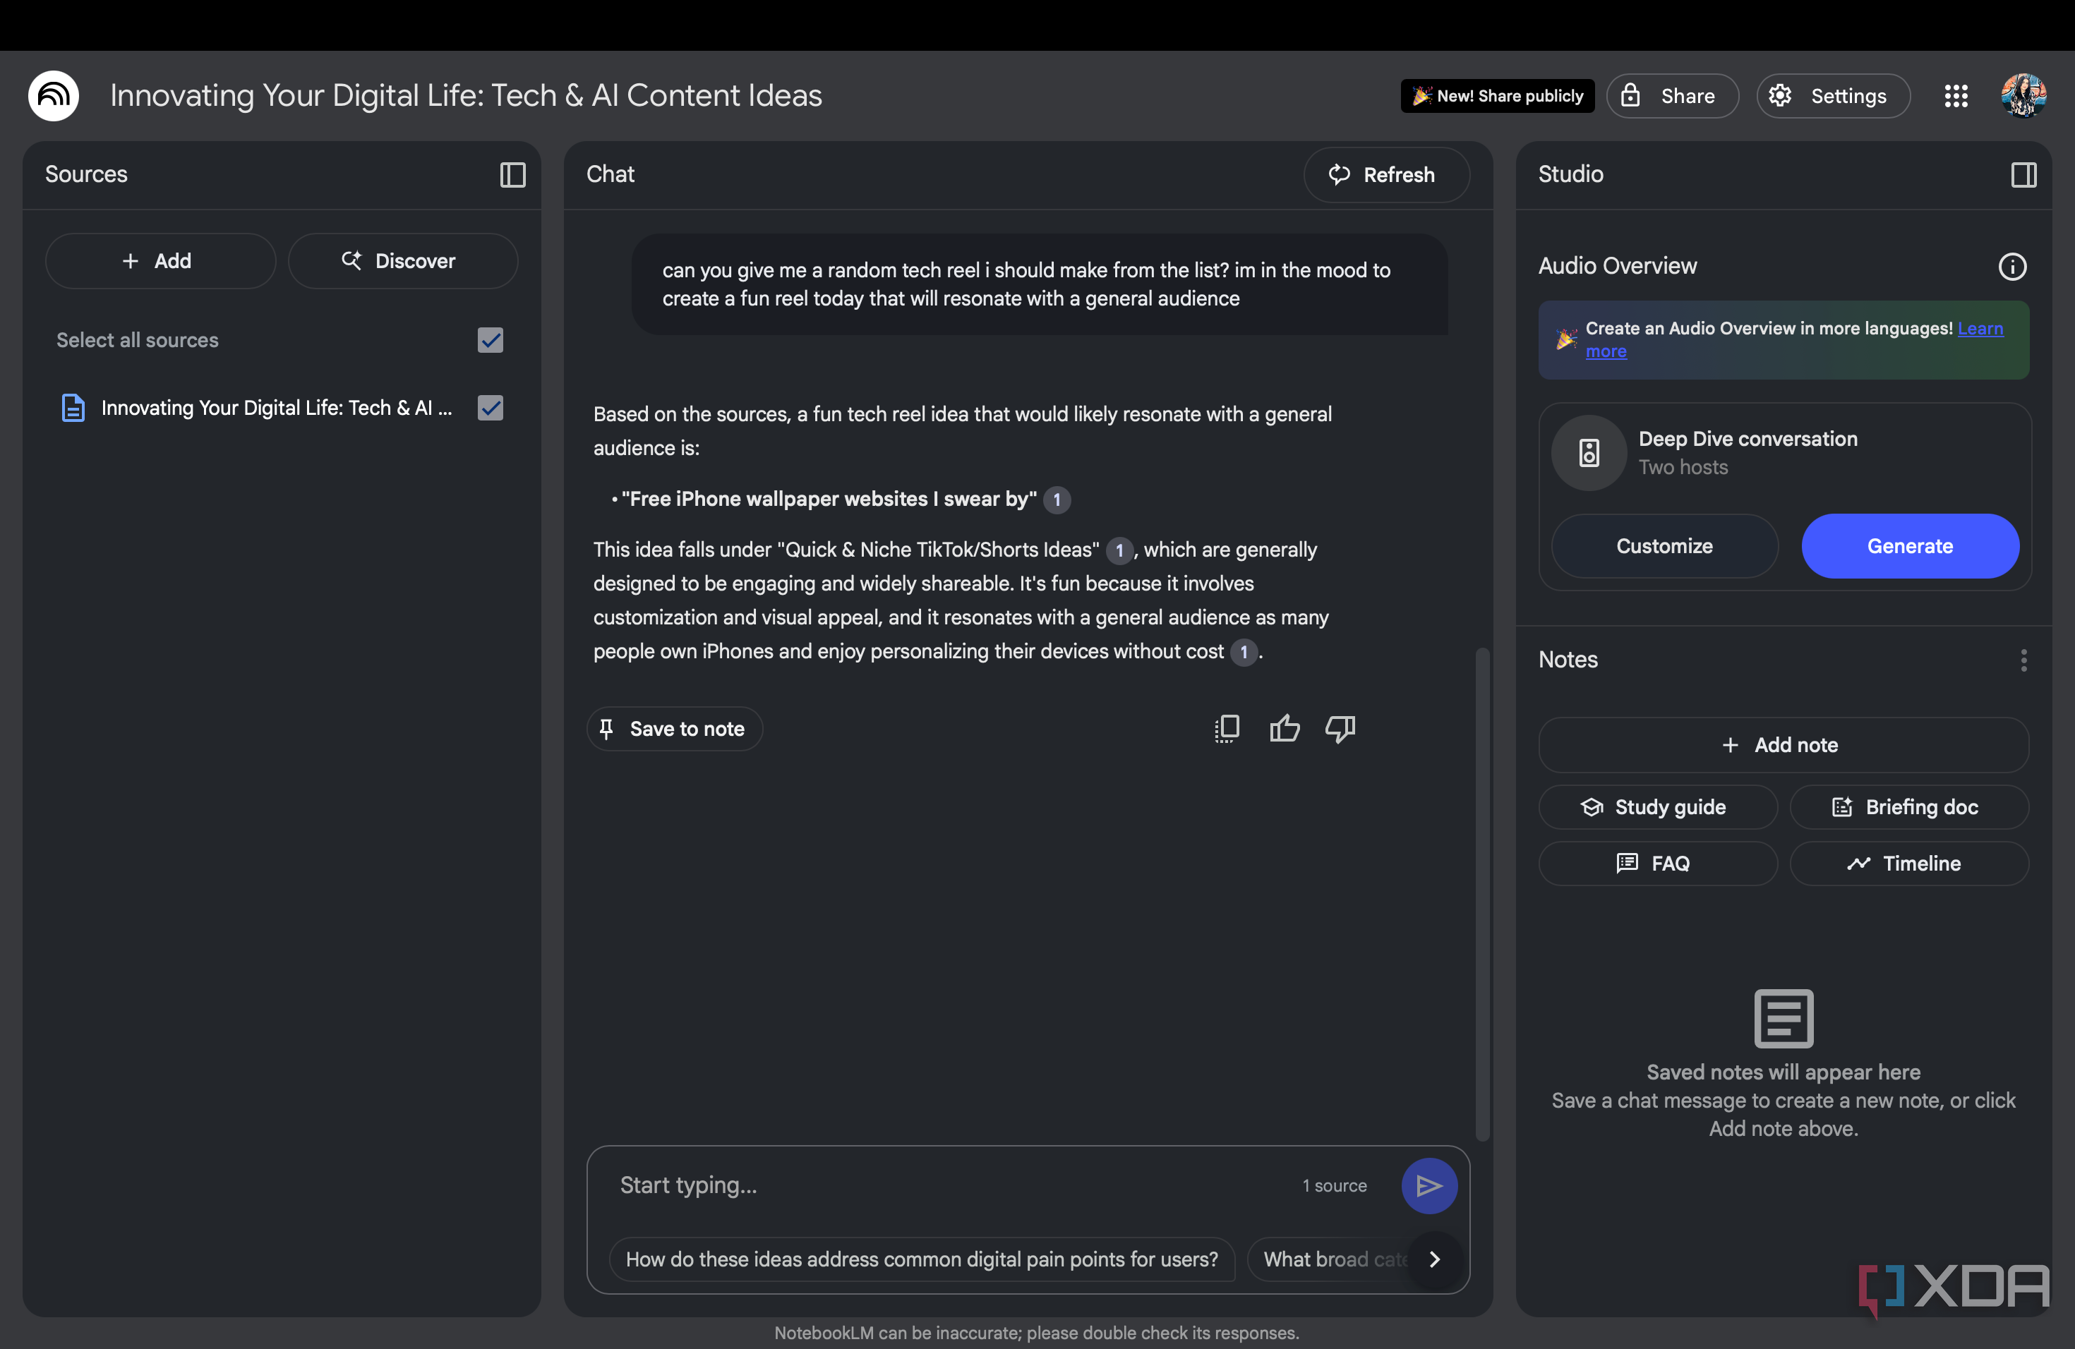Give the response a thumbs up

(1285, 729)
